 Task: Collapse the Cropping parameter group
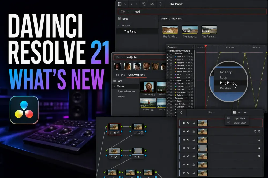pyautogui.click(x=173, y=81)
